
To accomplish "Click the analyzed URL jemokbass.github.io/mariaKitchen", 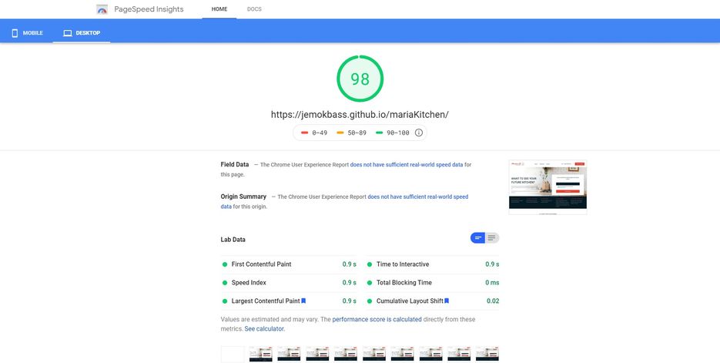I will (x=360, y=114).
